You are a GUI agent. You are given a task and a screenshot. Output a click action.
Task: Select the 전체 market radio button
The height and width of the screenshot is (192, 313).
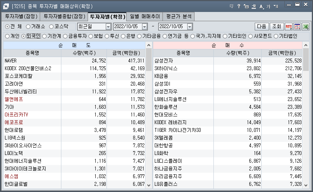[7, 27]
